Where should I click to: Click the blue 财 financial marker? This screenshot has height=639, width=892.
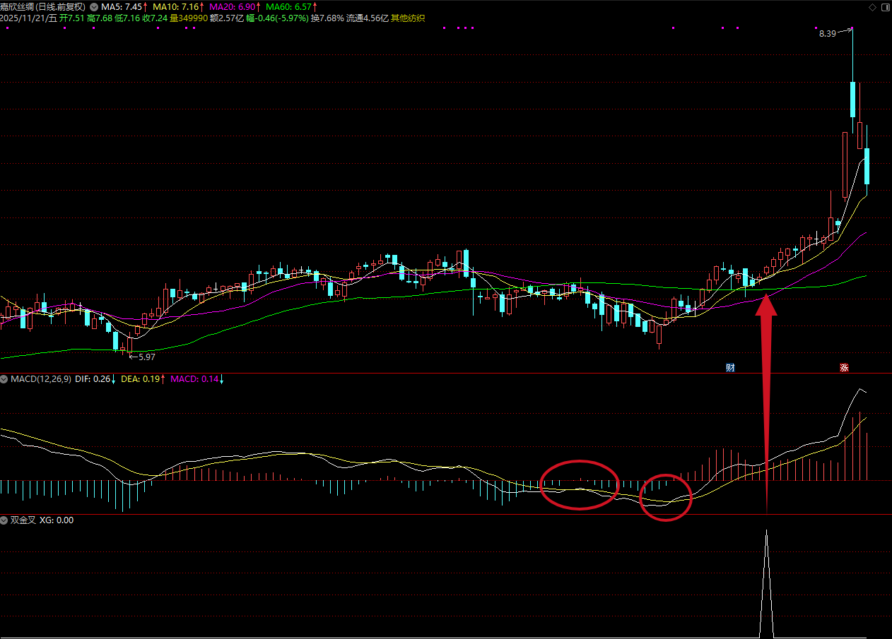tap(730, 367)
